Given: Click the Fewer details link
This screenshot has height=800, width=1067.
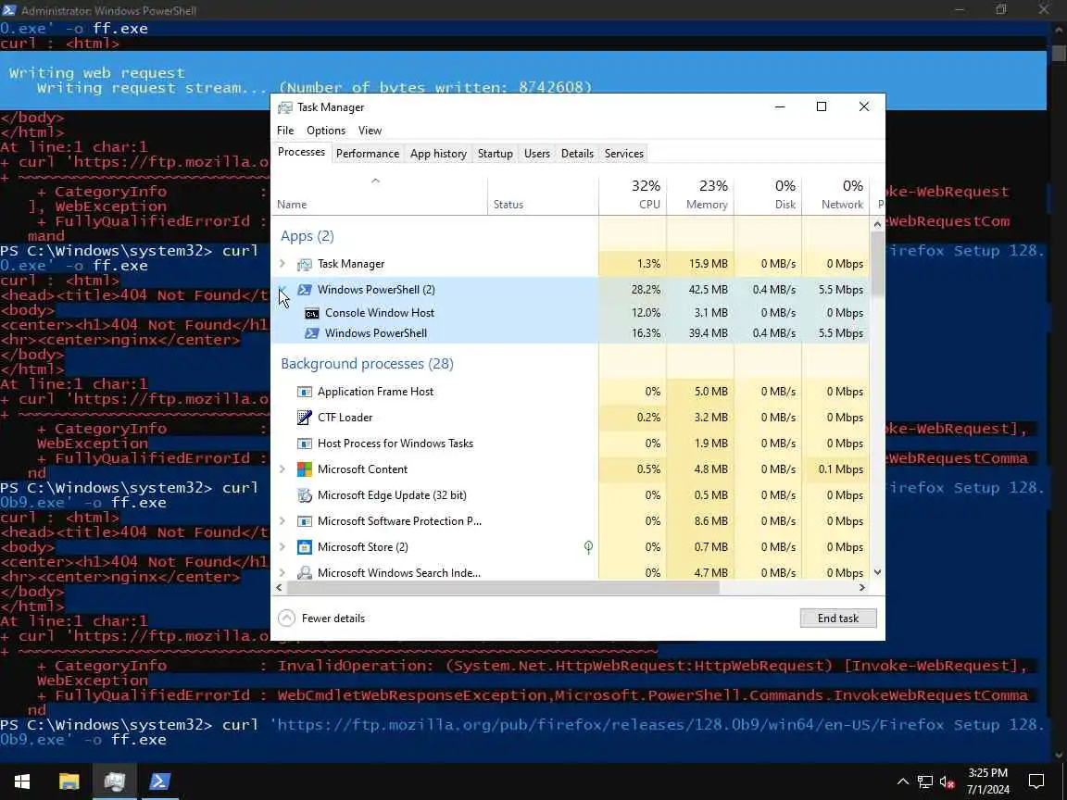Looking at the screenshot, I should [x=333, y=619].
